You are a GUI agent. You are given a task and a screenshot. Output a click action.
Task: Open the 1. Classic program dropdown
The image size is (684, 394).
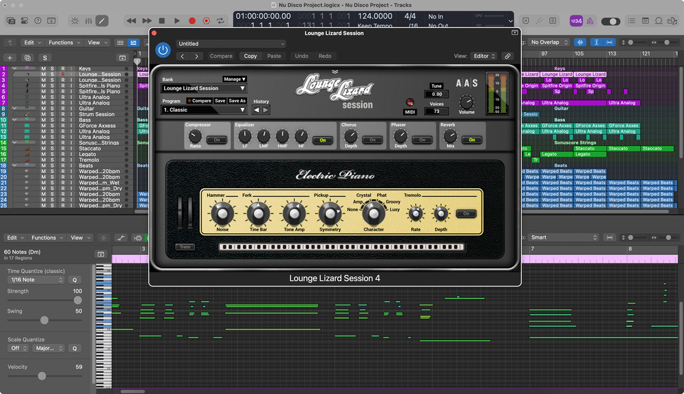[204, 110]
